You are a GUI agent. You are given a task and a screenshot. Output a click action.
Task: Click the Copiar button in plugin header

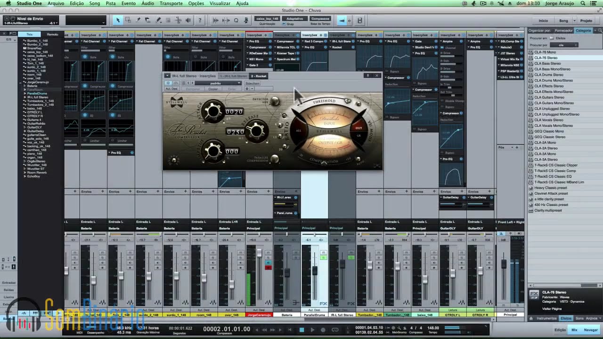click(213, 89)
